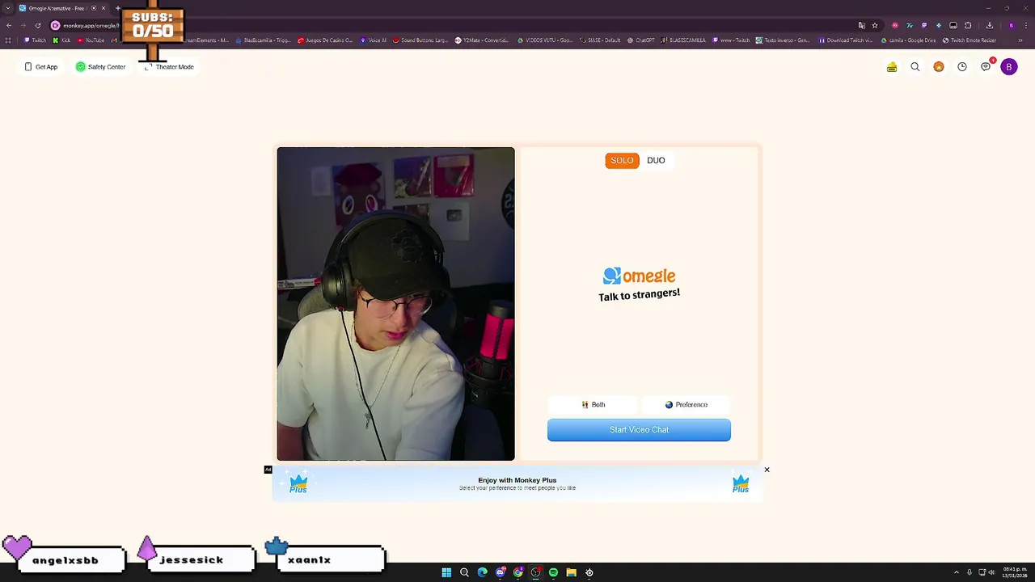Open the Both gender filter dropdown

[x=594, y=405]
